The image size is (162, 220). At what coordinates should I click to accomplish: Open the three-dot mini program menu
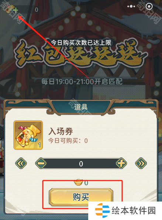coord(131,6)
